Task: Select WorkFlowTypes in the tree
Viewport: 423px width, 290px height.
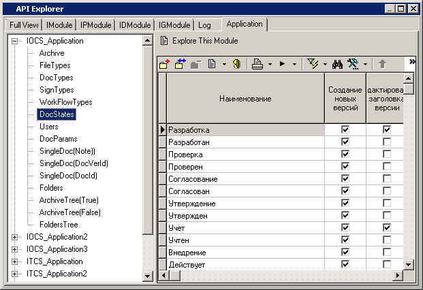Action: coord(65,102)
